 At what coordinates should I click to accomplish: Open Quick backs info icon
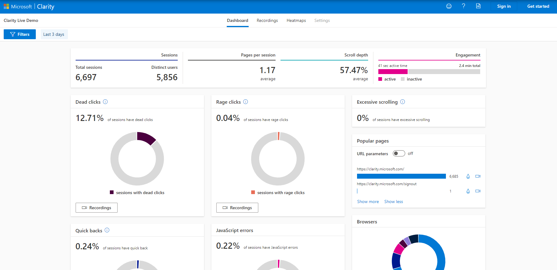tap(107, 230)
